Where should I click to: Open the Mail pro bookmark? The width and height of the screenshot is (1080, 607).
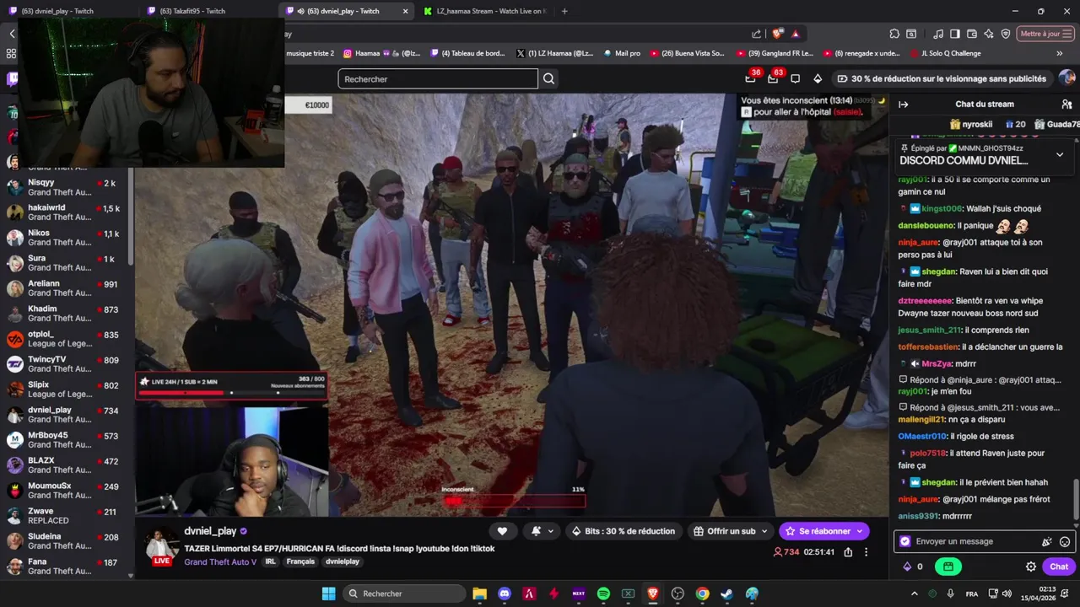(621, 53)
